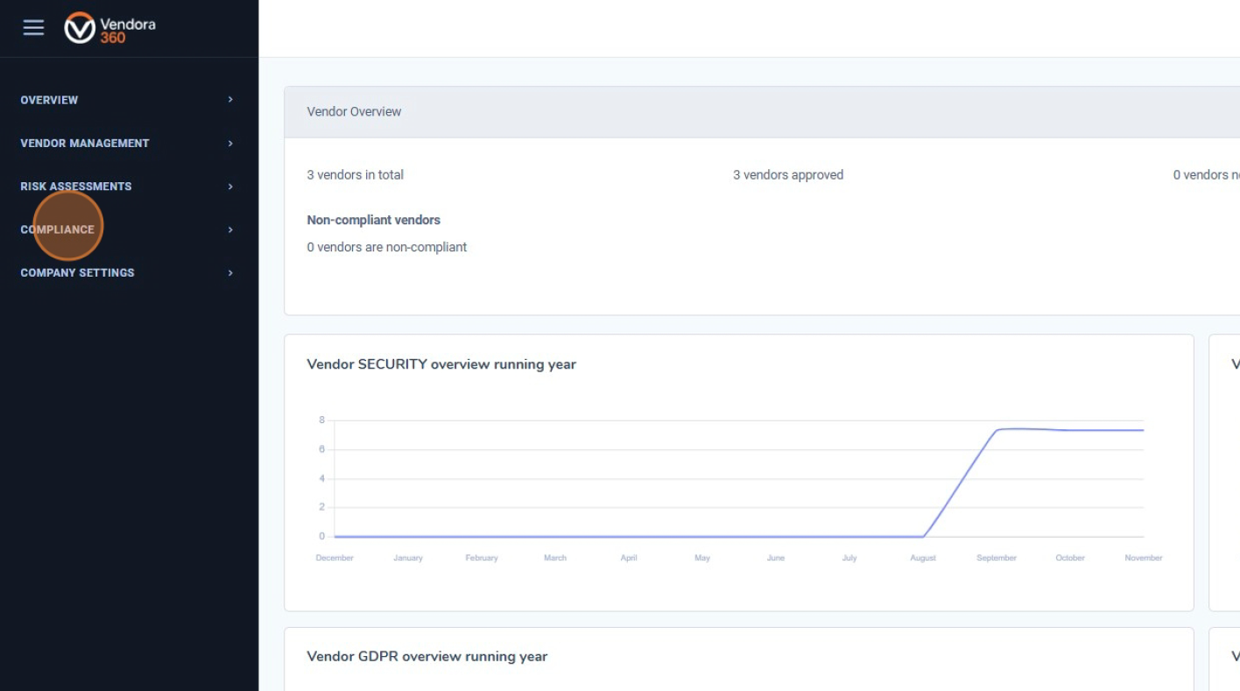Open the hamburger navigation menu

click(32, 27)
